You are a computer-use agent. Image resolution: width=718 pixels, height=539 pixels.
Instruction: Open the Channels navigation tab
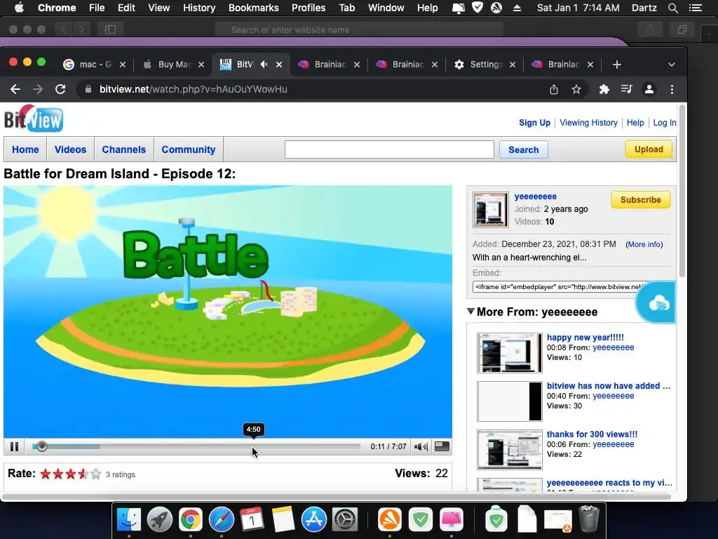tap(123, 149)
